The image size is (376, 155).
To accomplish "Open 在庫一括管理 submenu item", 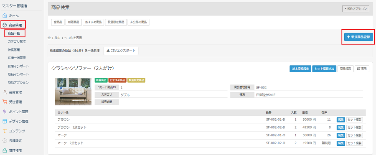I will pos(17,58).
